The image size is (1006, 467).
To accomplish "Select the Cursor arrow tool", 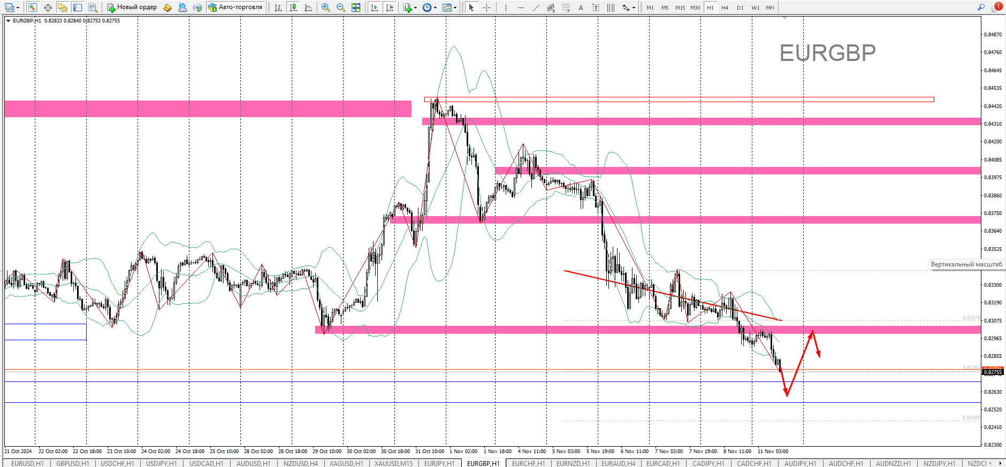I will (x=471, y=7).
